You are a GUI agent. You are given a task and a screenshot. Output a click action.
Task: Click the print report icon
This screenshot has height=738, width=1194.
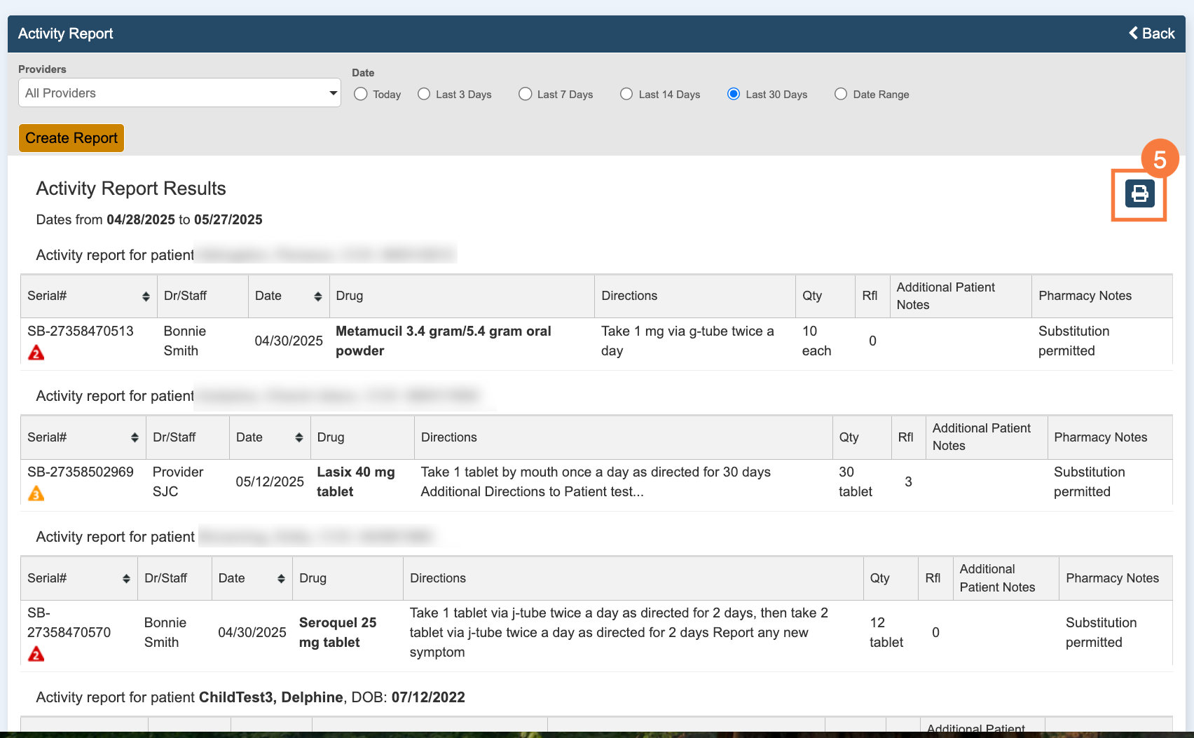[1139, 193]
